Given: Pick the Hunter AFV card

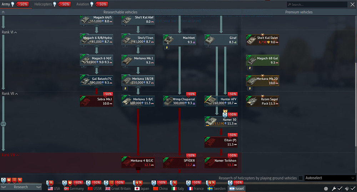Looking at the screenshot, I should coord(221,101).
